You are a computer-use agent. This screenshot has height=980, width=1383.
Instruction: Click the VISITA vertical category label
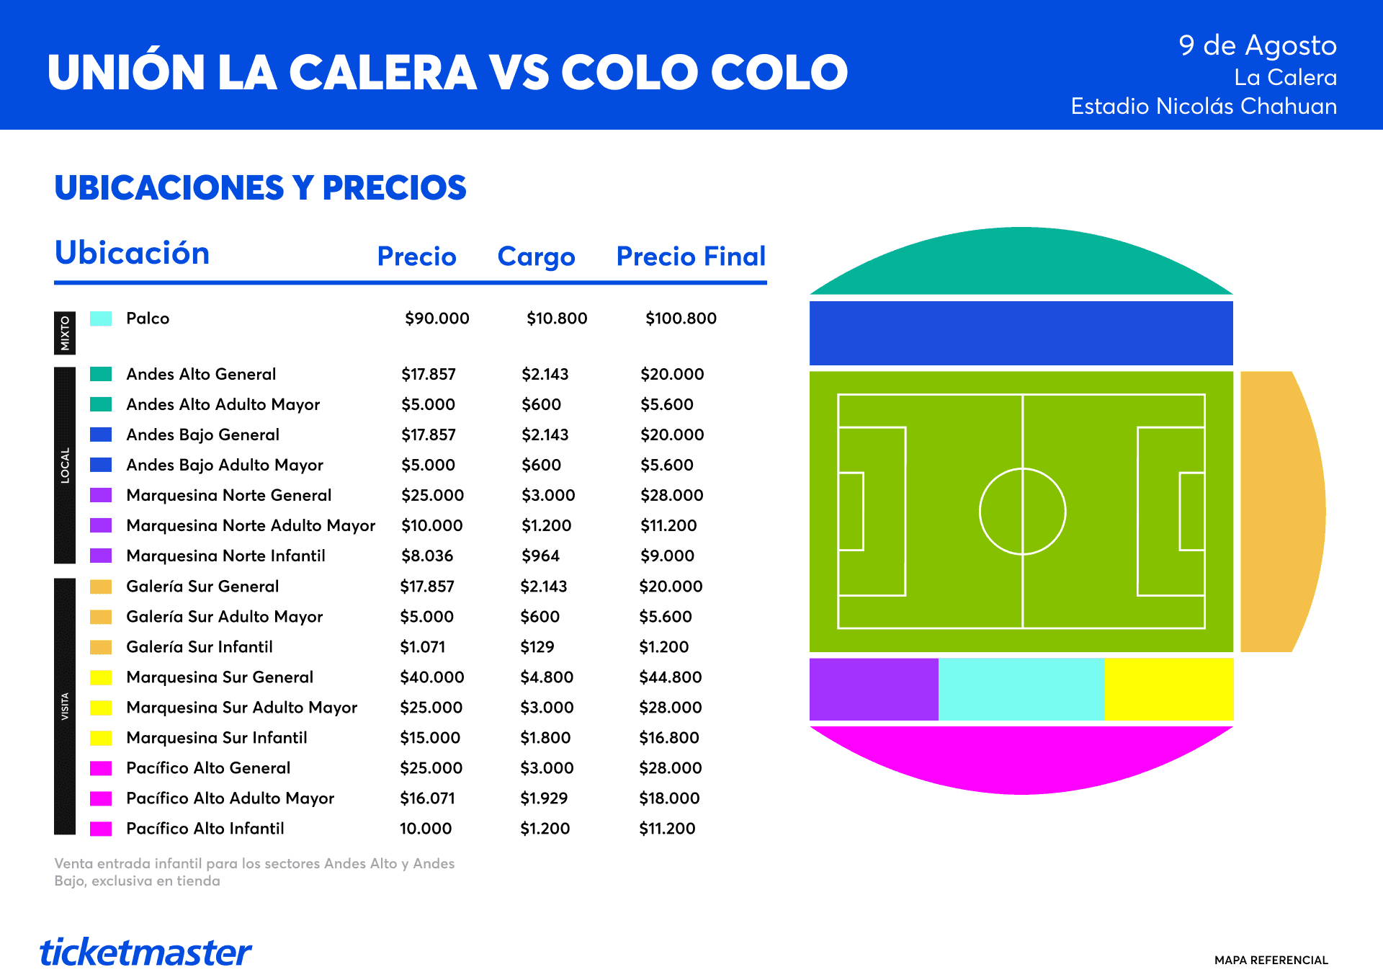pos(65,706)
